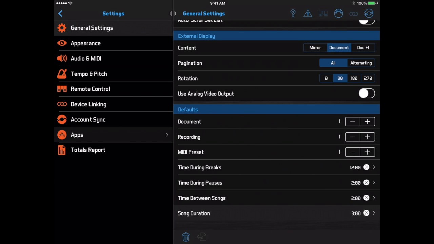Set Rotation to 0 degrees
Image resolution: width=434 pixels, height=244 pixels.
pyautogui.click(x=326, y=78)
